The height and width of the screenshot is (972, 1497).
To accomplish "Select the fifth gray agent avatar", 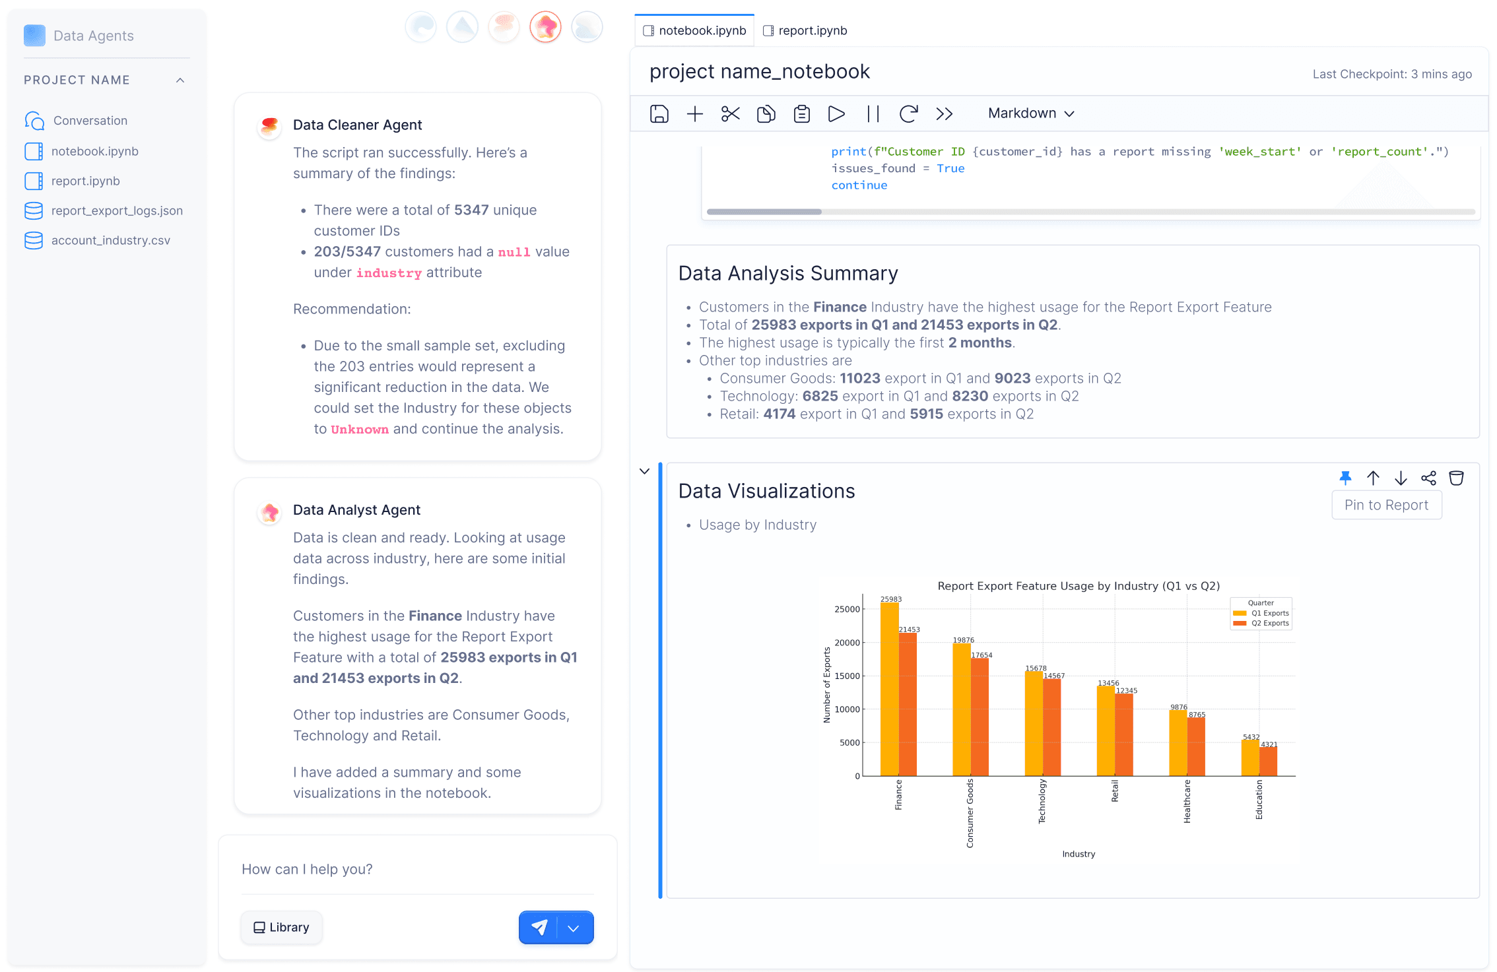I will coord(587,27).
